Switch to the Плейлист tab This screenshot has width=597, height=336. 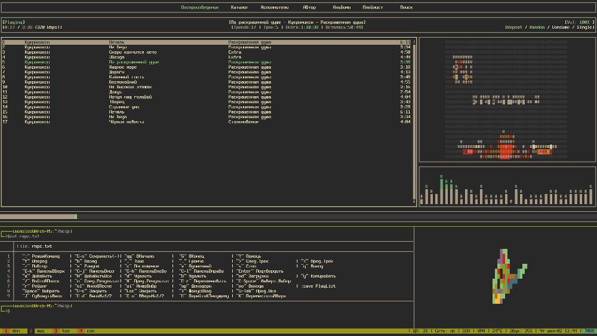pyautogui.click(x=373, y=7)
